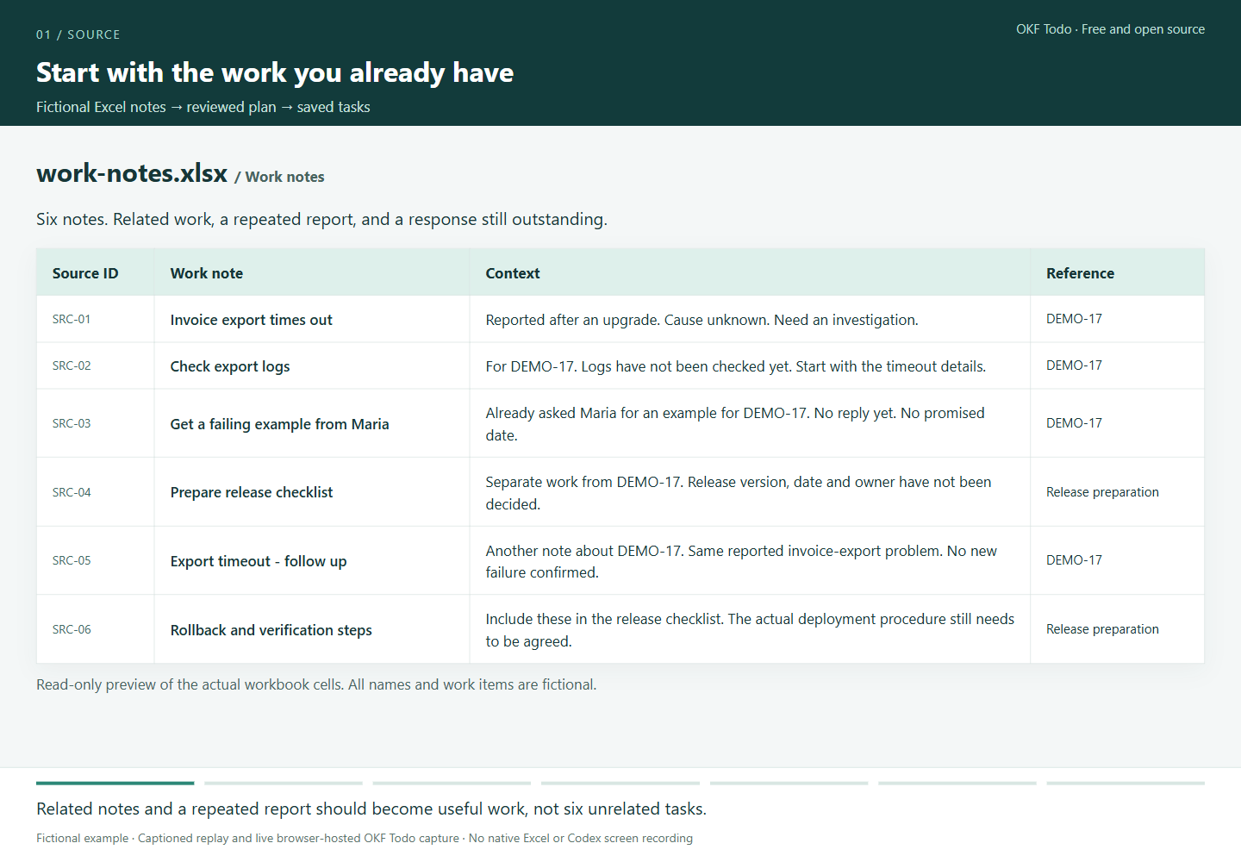Viewport: 1241px width, 862px height.
Task: Click the work-notes.xlsx file name
Action: (x=132, y=173)
